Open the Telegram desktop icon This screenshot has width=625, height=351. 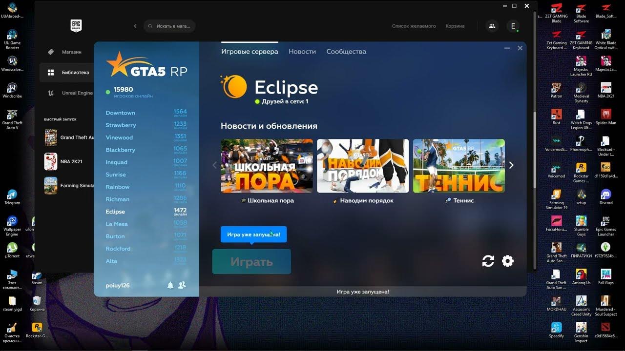(x=12, y=197)
